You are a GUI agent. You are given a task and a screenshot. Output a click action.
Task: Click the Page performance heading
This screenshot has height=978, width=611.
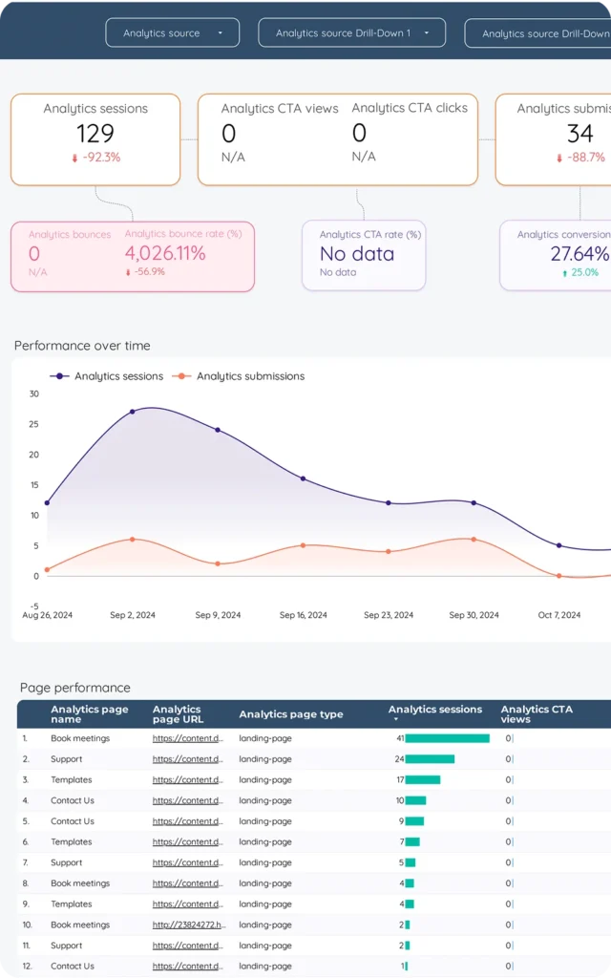tap(75, 688)
